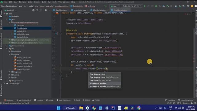Image resolution: width=197 pixels, height=111 pixels.
Task: Click Expand All icon in Project panel
Action: pyautogui.click(x=37, y=10)
